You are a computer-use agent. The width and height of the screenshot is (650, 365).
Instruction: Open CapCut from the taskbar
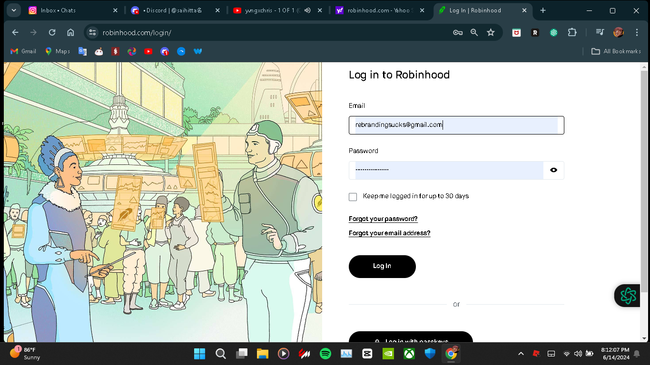click(x=367, y=354)
